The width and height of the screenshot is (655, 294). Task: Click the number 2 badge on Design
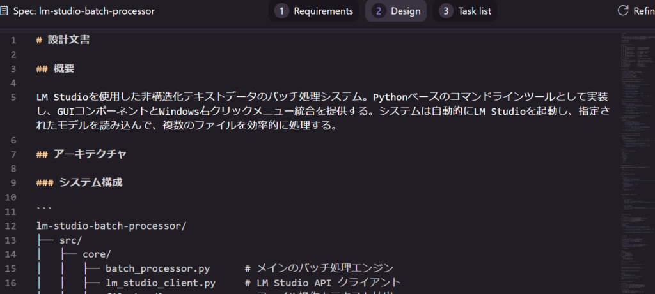379,11
